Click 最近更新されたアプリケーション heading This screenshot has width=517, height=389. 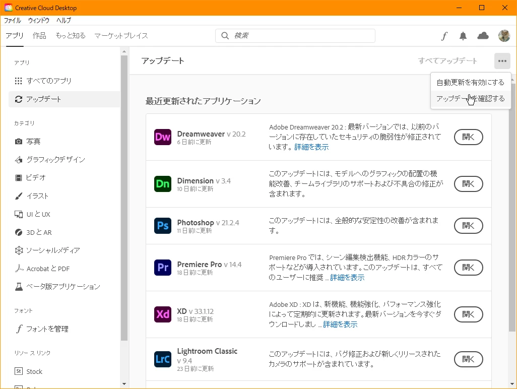click(203, 101)
